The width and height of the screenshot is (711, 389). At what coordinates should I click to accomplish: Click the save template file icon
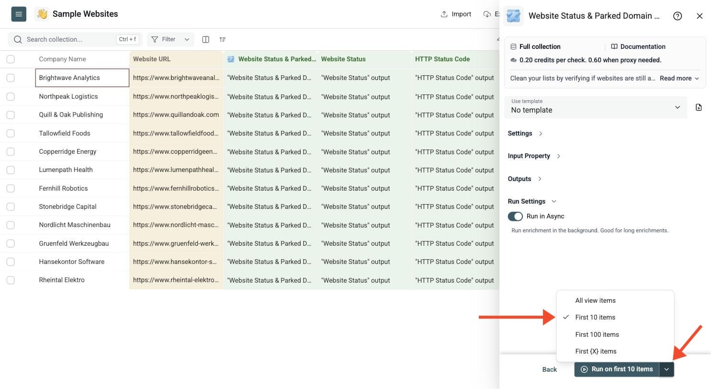coord(699,107)
